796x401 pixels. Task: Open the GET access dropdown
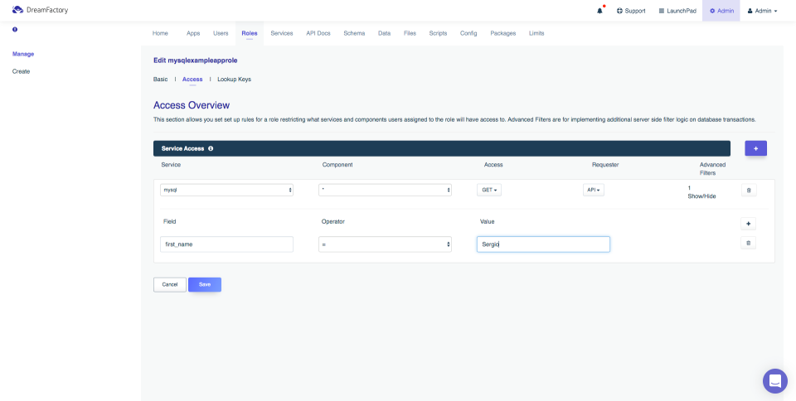coord(489,190)
